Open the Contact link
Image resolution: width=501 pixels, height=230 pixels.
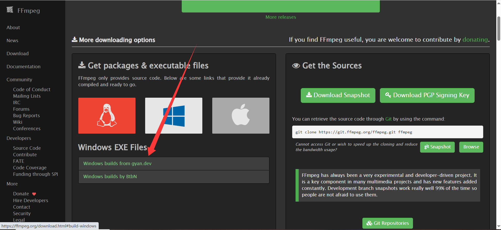(22, 207)
